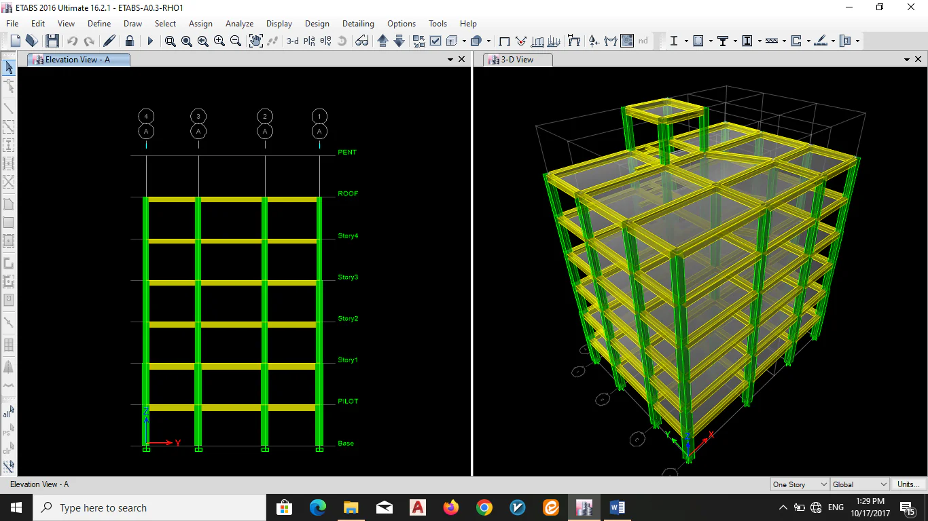The height and width of the screenshot is (521, 928).
Task: Click the Save model floppy disk icon
Action: [x=52, y=41]
